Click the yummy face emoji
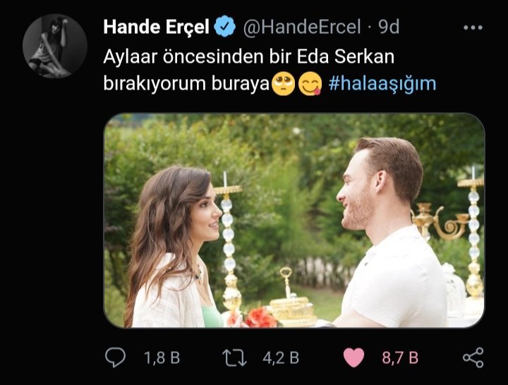The width and height of the screenshot is (508, 385). click(310, 83)
